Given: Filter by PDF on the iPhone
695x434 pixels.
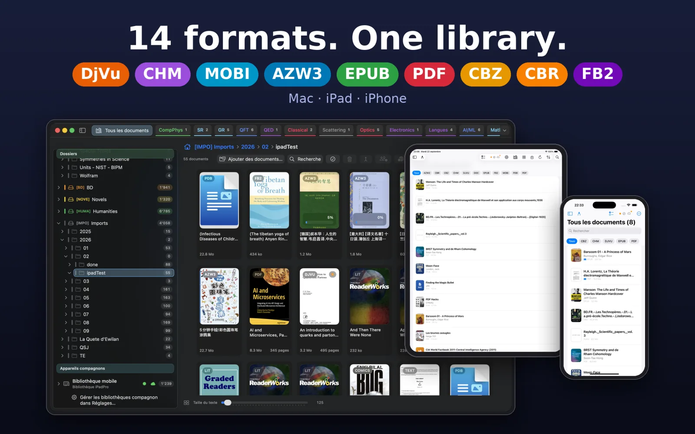Looking at the screenshot, I should pyautogui.click(x=634, y=241).
